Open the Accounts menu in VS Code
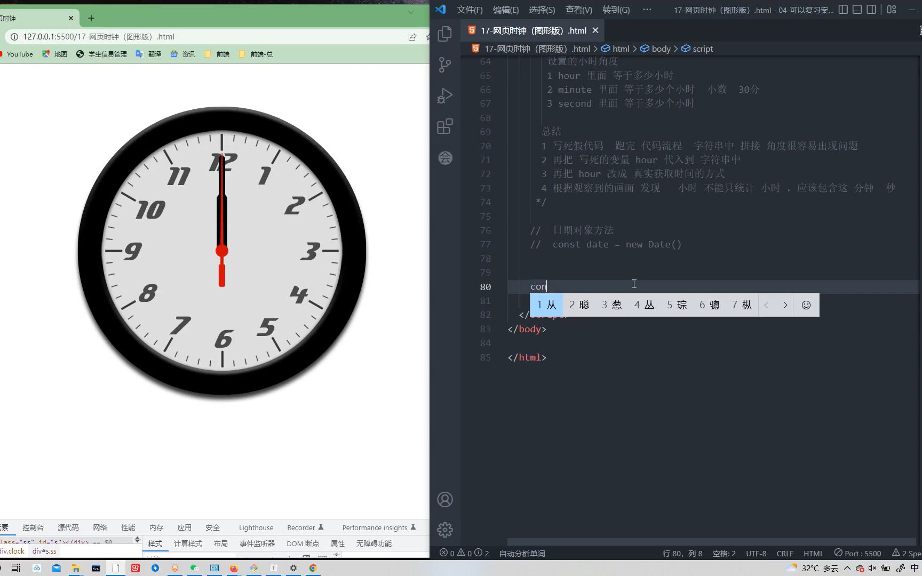Viewport: 922px width, 576px height. (445, 500)
